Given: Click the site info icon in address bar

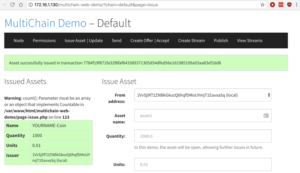Looking at the screenshot, I should [30, 5].
